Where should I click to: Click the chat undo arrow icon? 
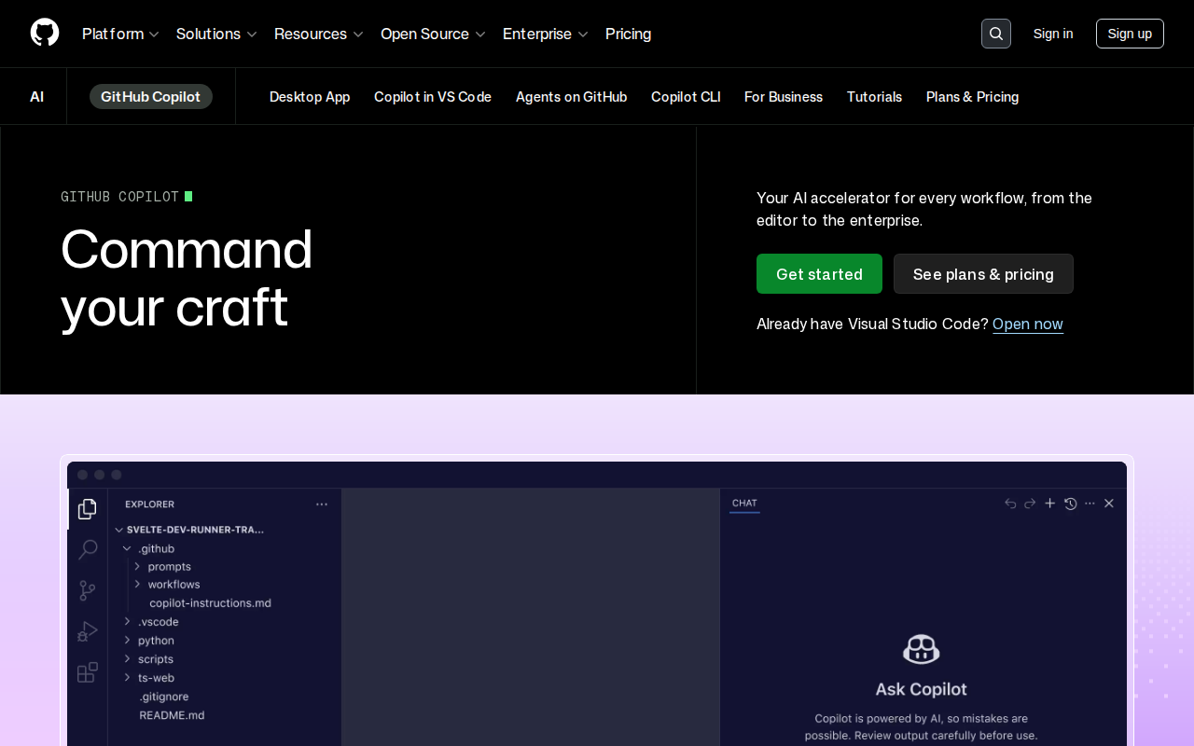pyautogui.click(x=1010, y=504)
